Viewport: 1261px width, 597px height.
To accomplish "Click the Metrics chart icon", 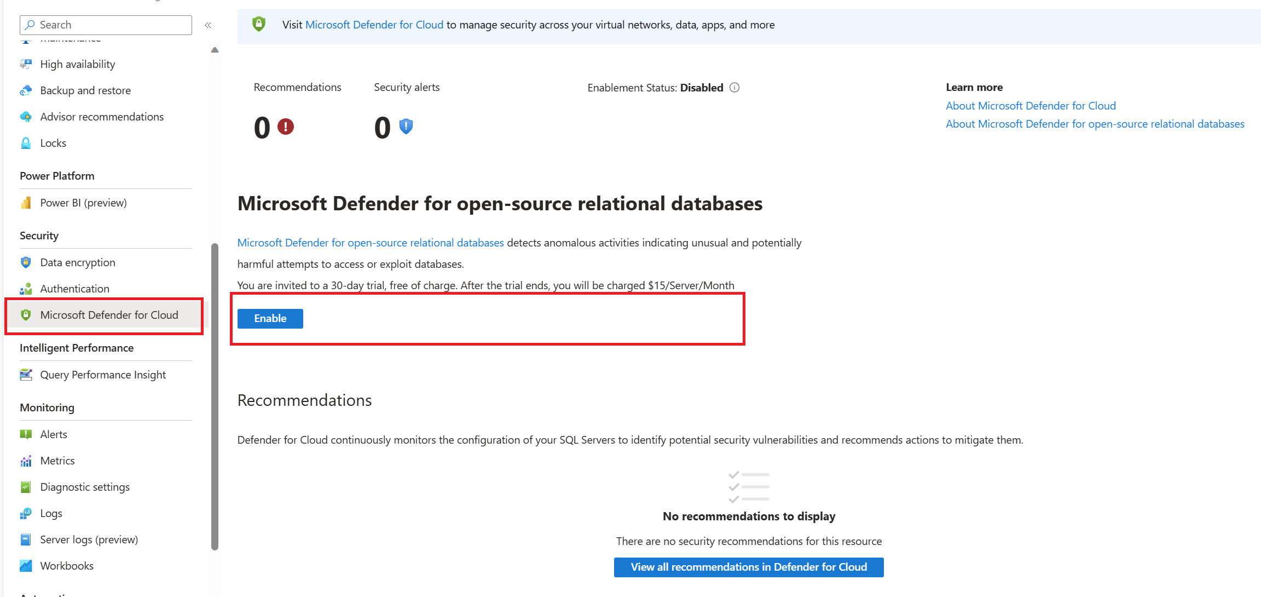I will pos(26,461).
